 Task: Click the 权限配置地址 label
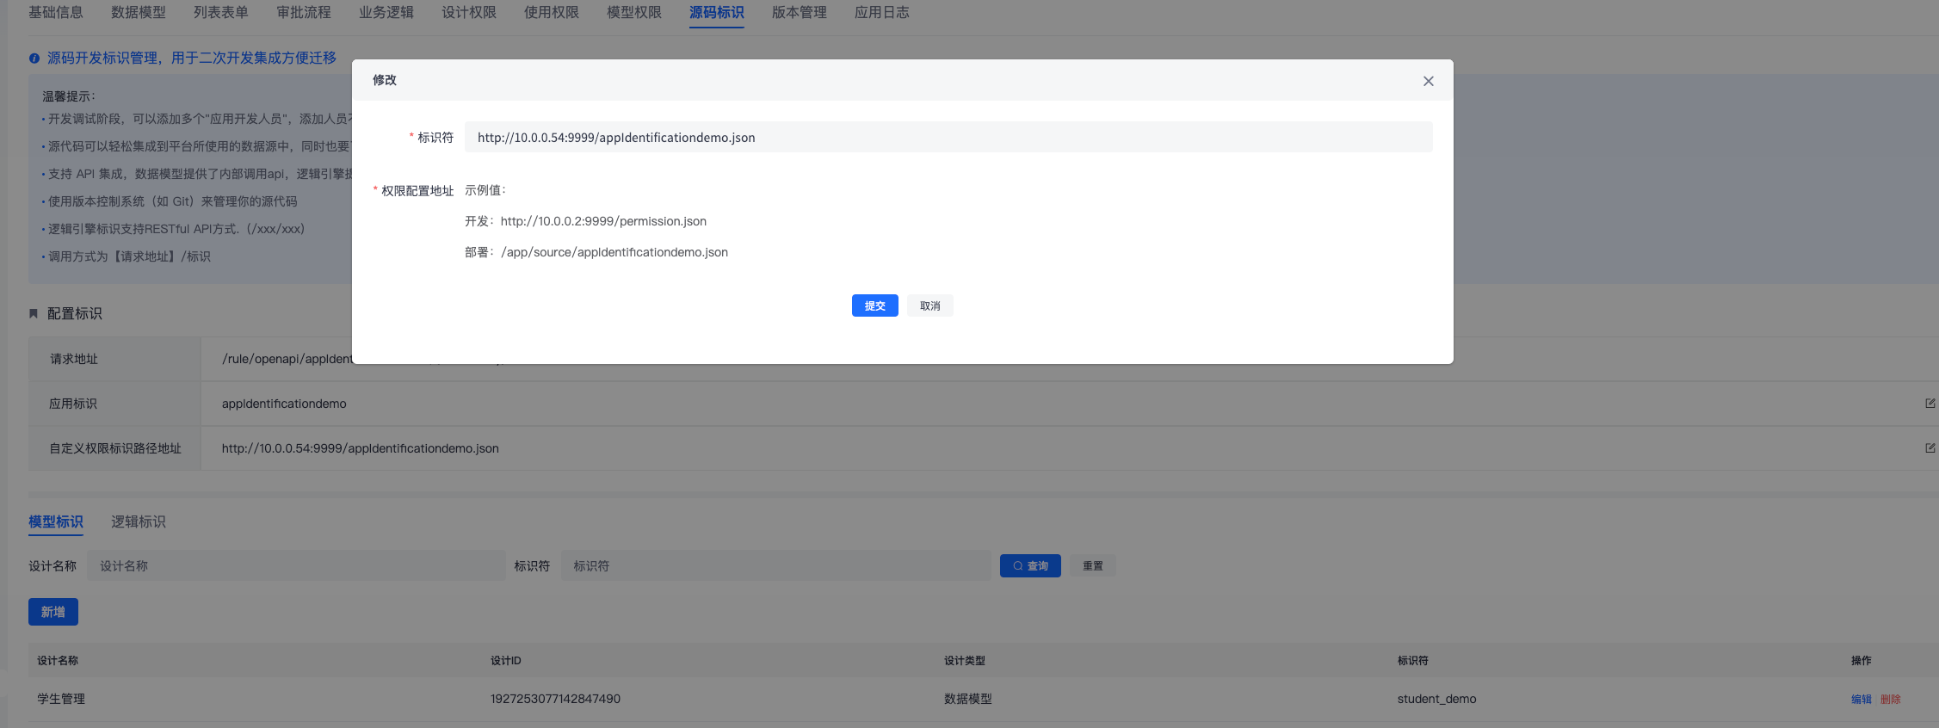point(417,190)
